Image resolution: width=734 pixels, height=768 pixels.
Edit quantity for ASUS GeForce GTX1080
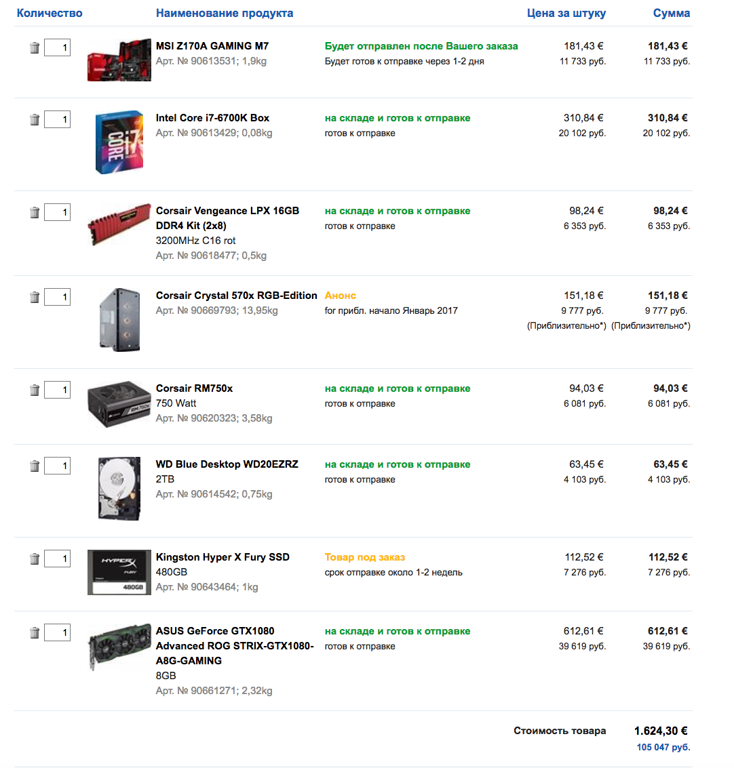pos(58,632)
